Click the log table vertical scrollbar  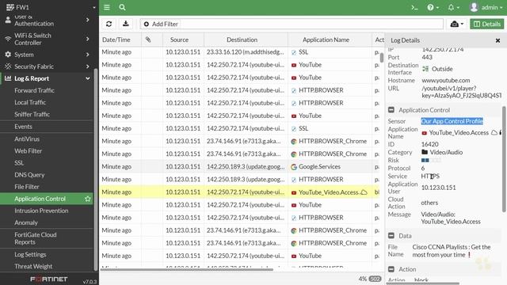click(x=382, y=58)
